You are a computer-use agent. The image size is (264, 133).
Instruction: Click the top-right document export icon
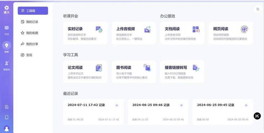tap(258, 9)
